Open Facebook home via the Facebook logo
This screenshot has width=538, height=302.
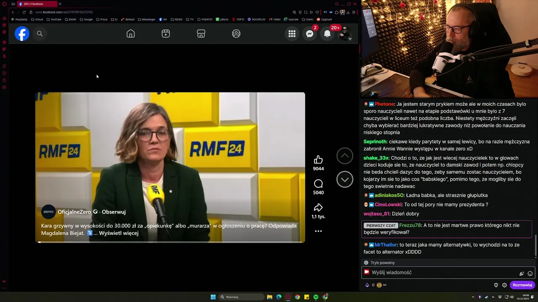pyautogui.click(x=22, y=34)
